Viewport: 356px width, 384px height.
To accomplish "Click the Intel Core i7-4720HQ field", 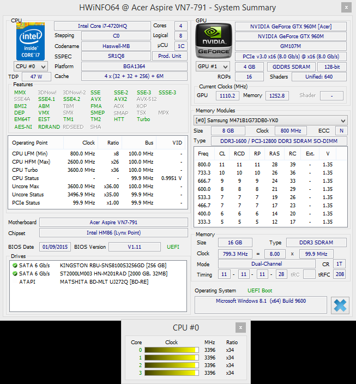I will 102,26.
